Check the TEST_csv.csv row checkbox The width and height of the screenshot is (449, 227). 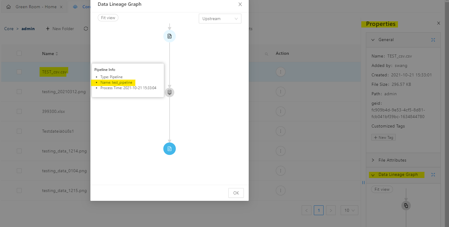(19, 72)
